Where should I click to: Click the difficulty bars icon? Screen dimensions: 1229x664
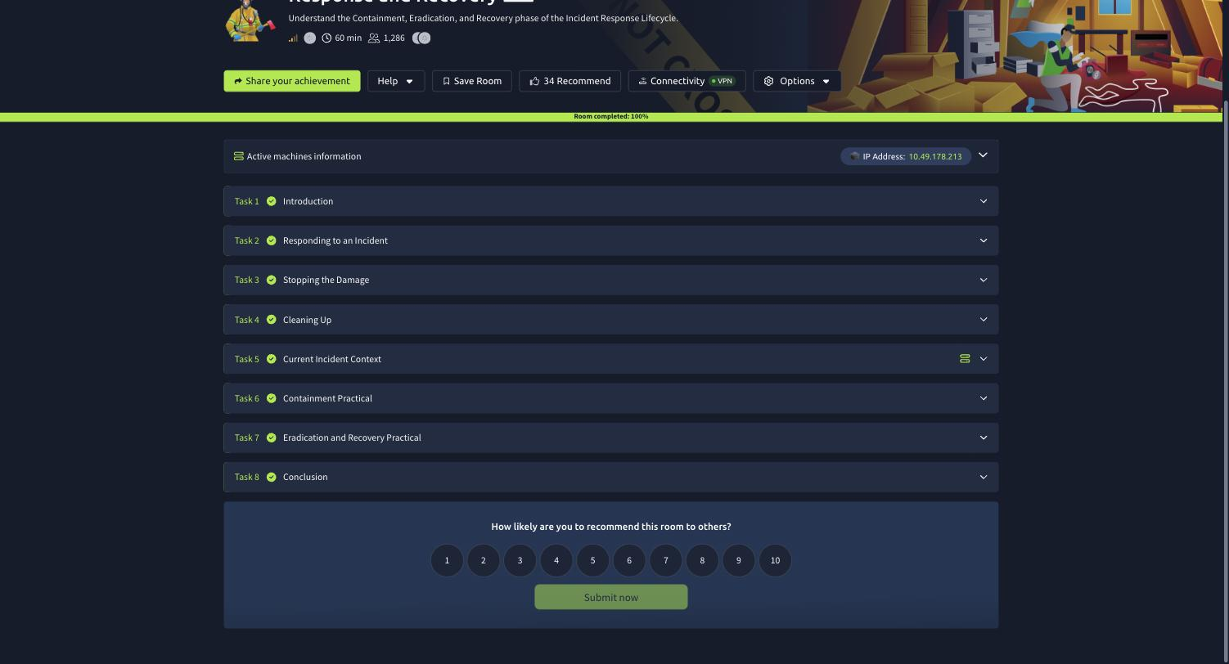pos(293,38)
